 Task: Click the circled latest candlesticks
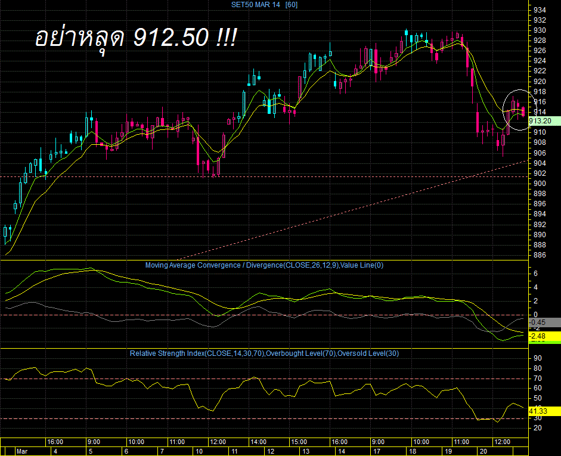[519, 110]
